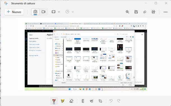Image resolution: width=171 pixels, height=106 pixels.
Task: Copy the capture to the clipboard
Action: click(145, 12)
